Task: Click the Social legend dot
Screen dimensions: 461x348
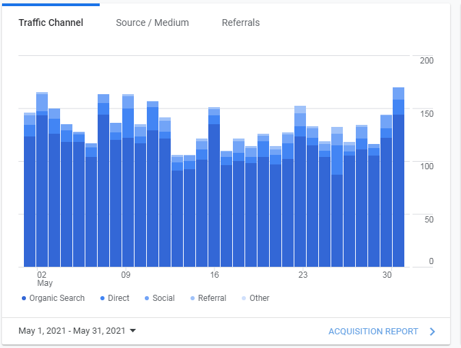Action: coord(147,298)
